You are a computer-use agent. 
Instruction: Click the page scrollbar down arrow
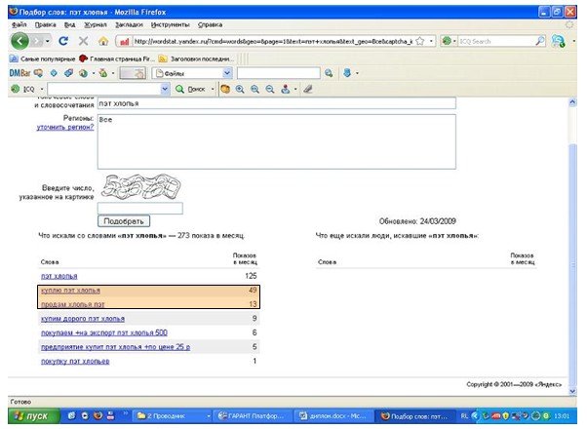572,392
